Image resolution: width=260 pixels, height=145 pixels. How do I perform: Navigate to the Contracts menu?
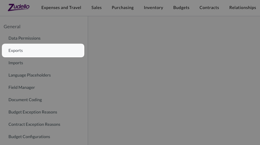point(209,8)
